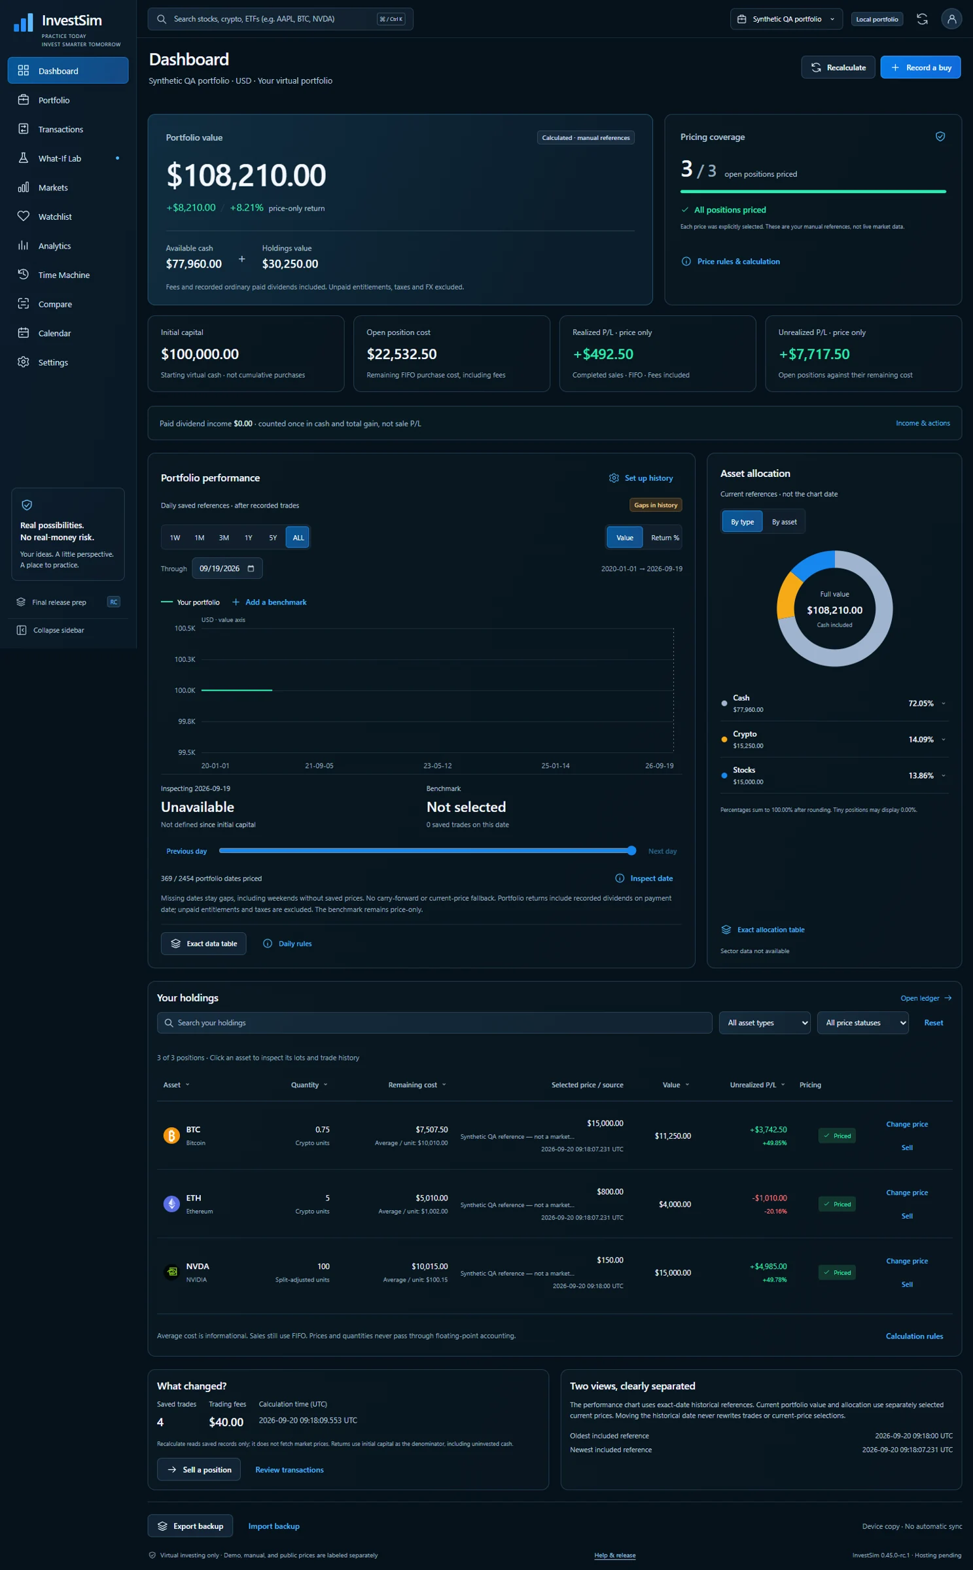Screen dimensions: 973x1570
Task: Expand the Stocks allocation row chevron
Action: (944, 775)
